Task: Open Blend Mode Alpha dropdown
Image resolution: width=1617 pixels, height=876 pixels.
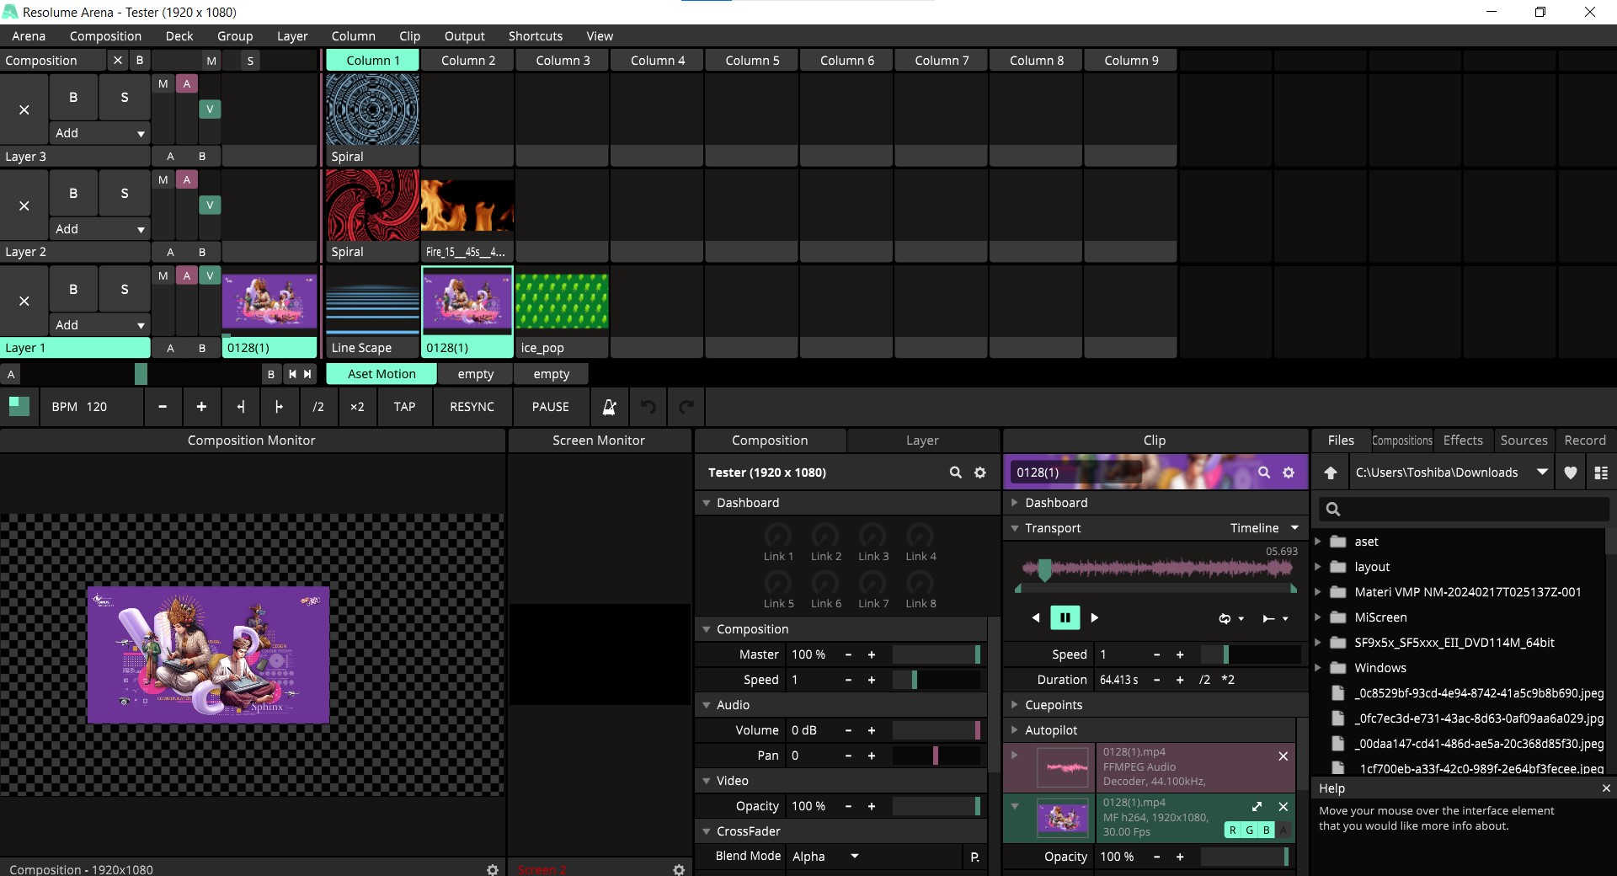Action: (x=825, y=856)
